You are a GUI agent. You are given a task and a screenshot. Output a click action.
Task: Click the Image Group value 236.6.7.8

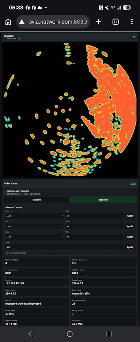(x=78, y=284)
